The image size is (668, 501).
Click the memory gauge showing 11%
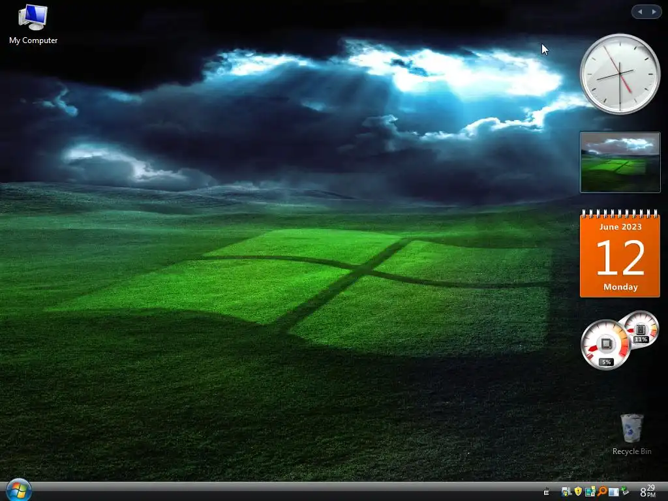click(x=641, y=329)
